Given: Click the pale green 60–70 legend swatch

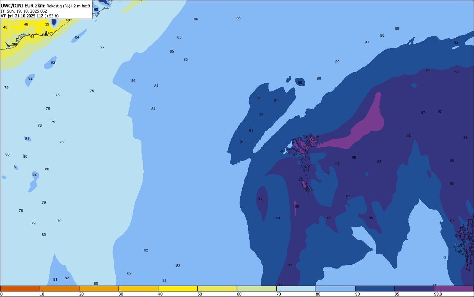Looking at the screenshot, I should [x=257, y=288].
